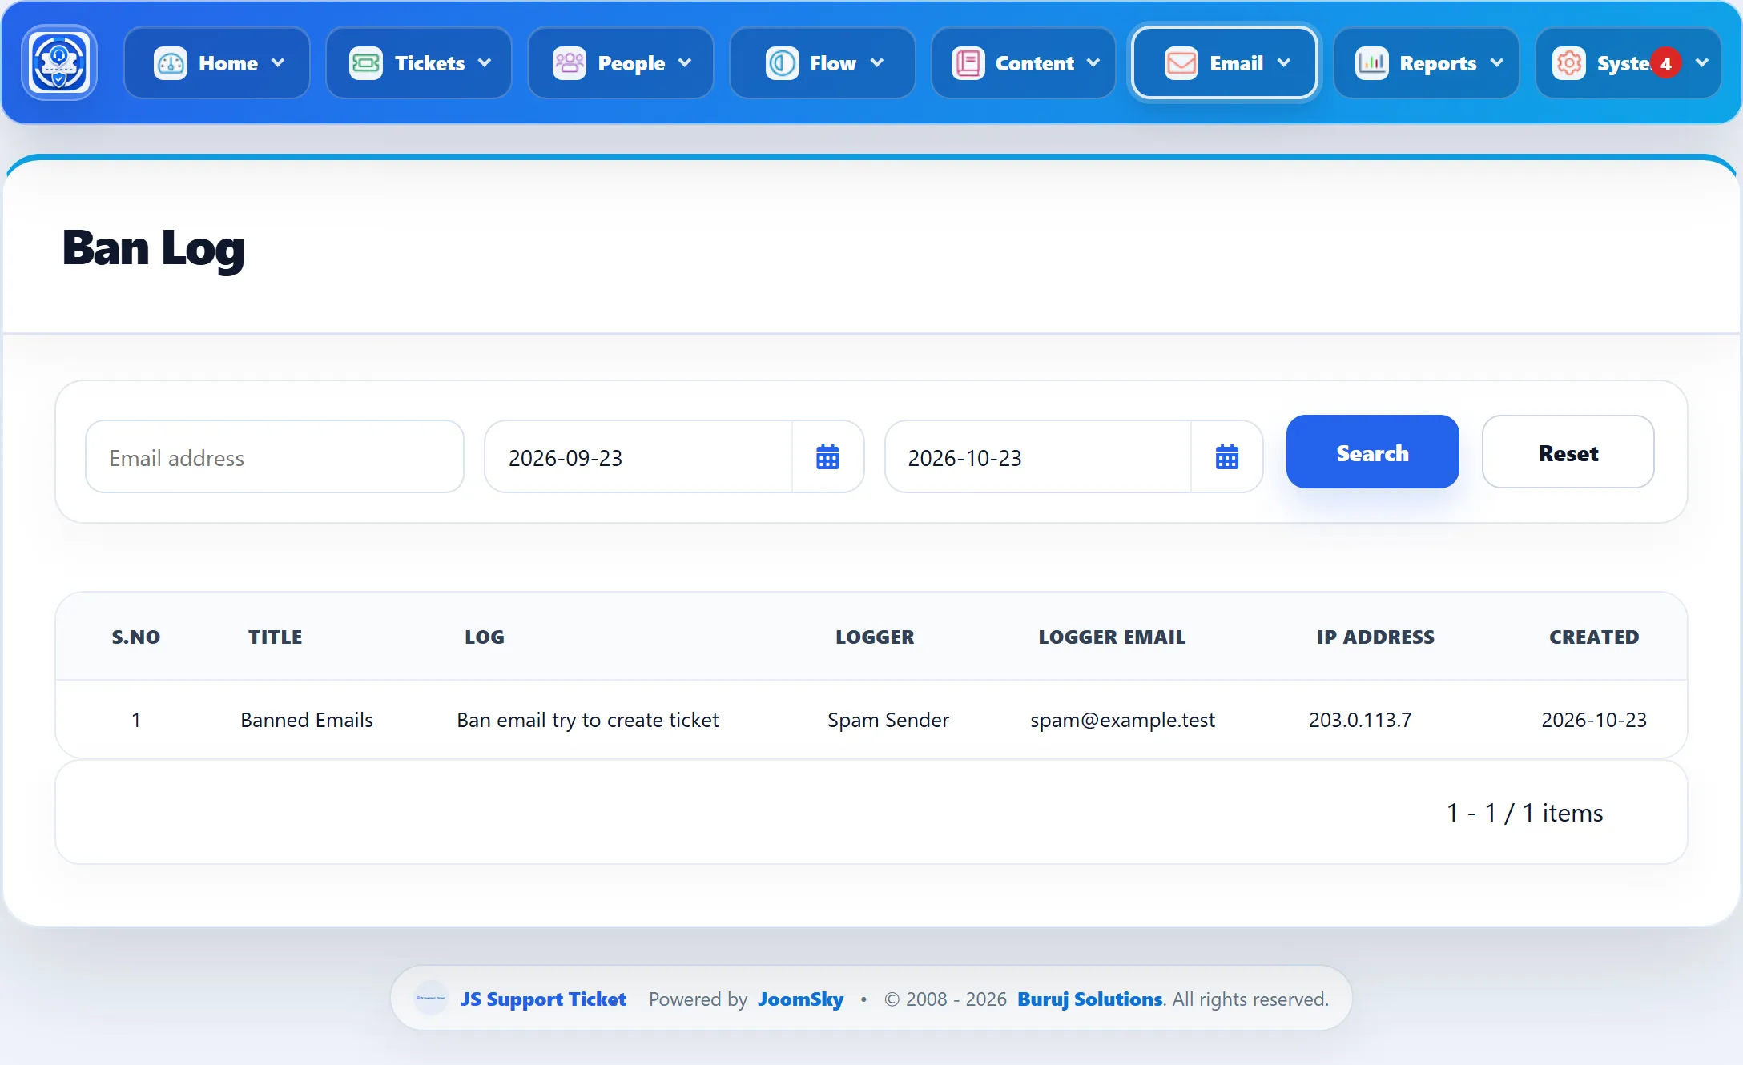The width and height of the screenshot is (1743, 1065).
Task: Expand the Tickets menu chevron
Action: [x=485, y=62]
